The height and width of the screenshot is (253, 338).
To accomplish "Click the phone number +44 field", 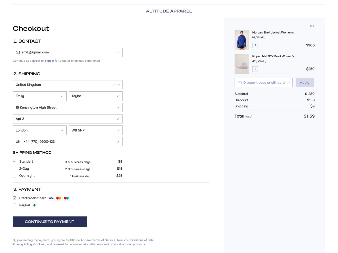I will (68, 142).
